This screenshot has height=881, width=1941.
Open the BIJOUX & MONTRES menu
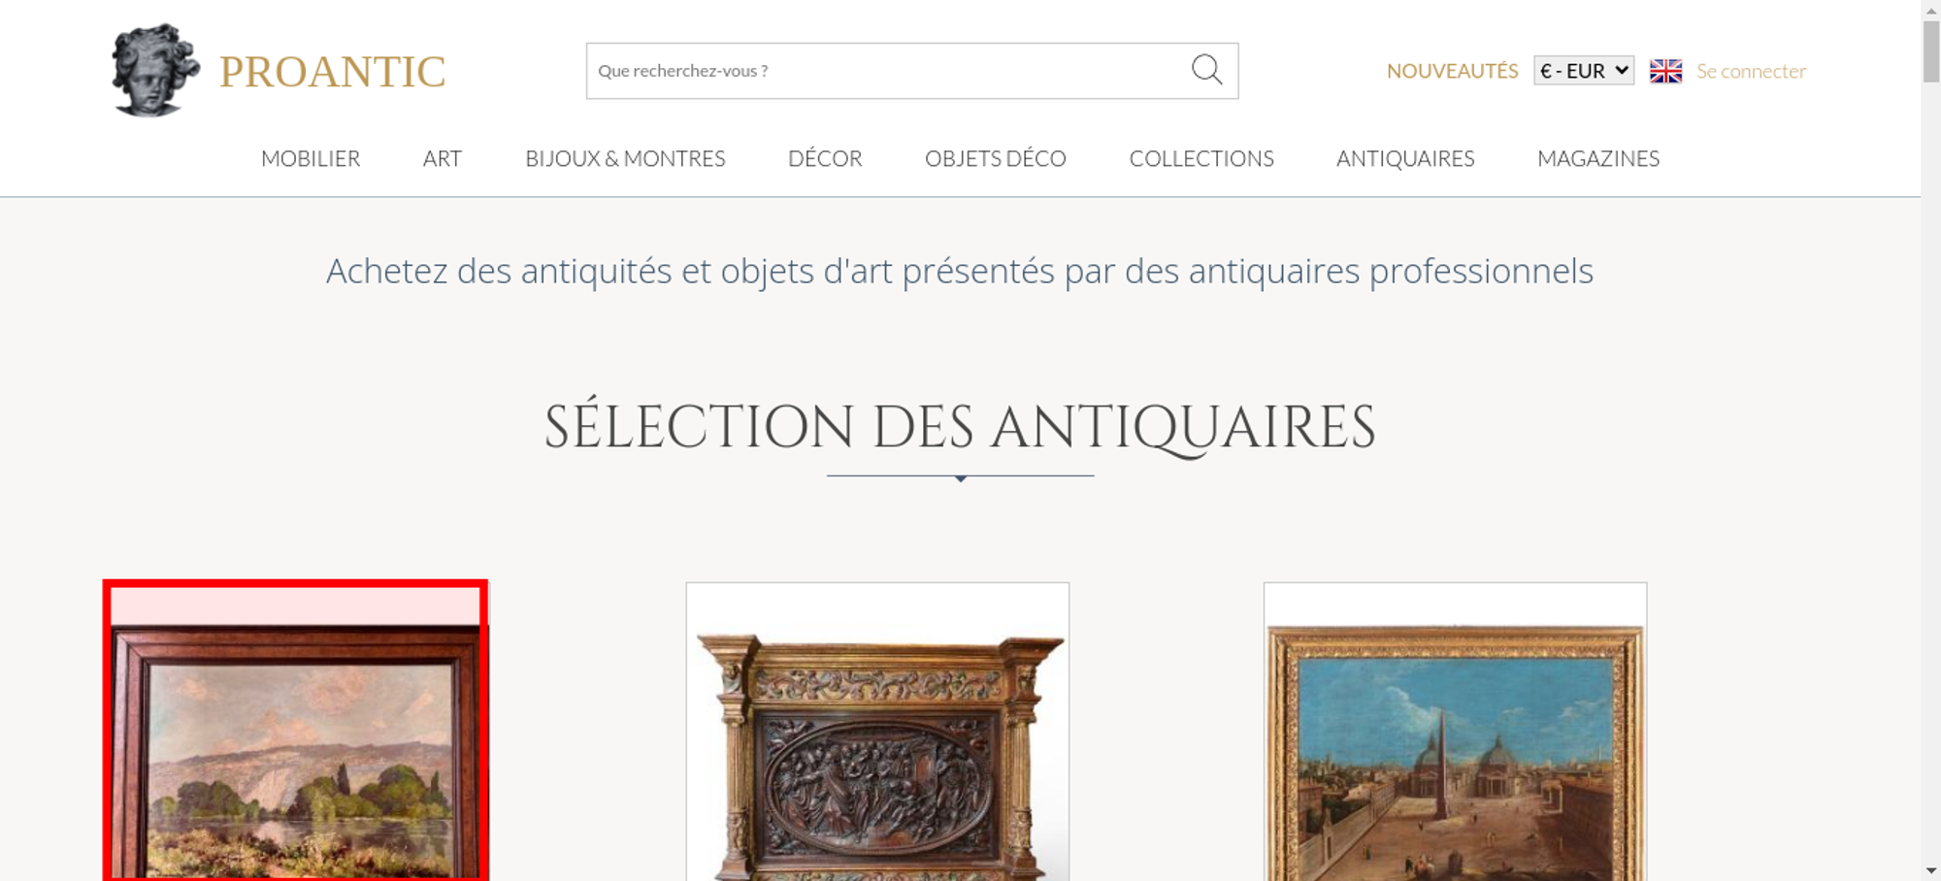point(625,158)
